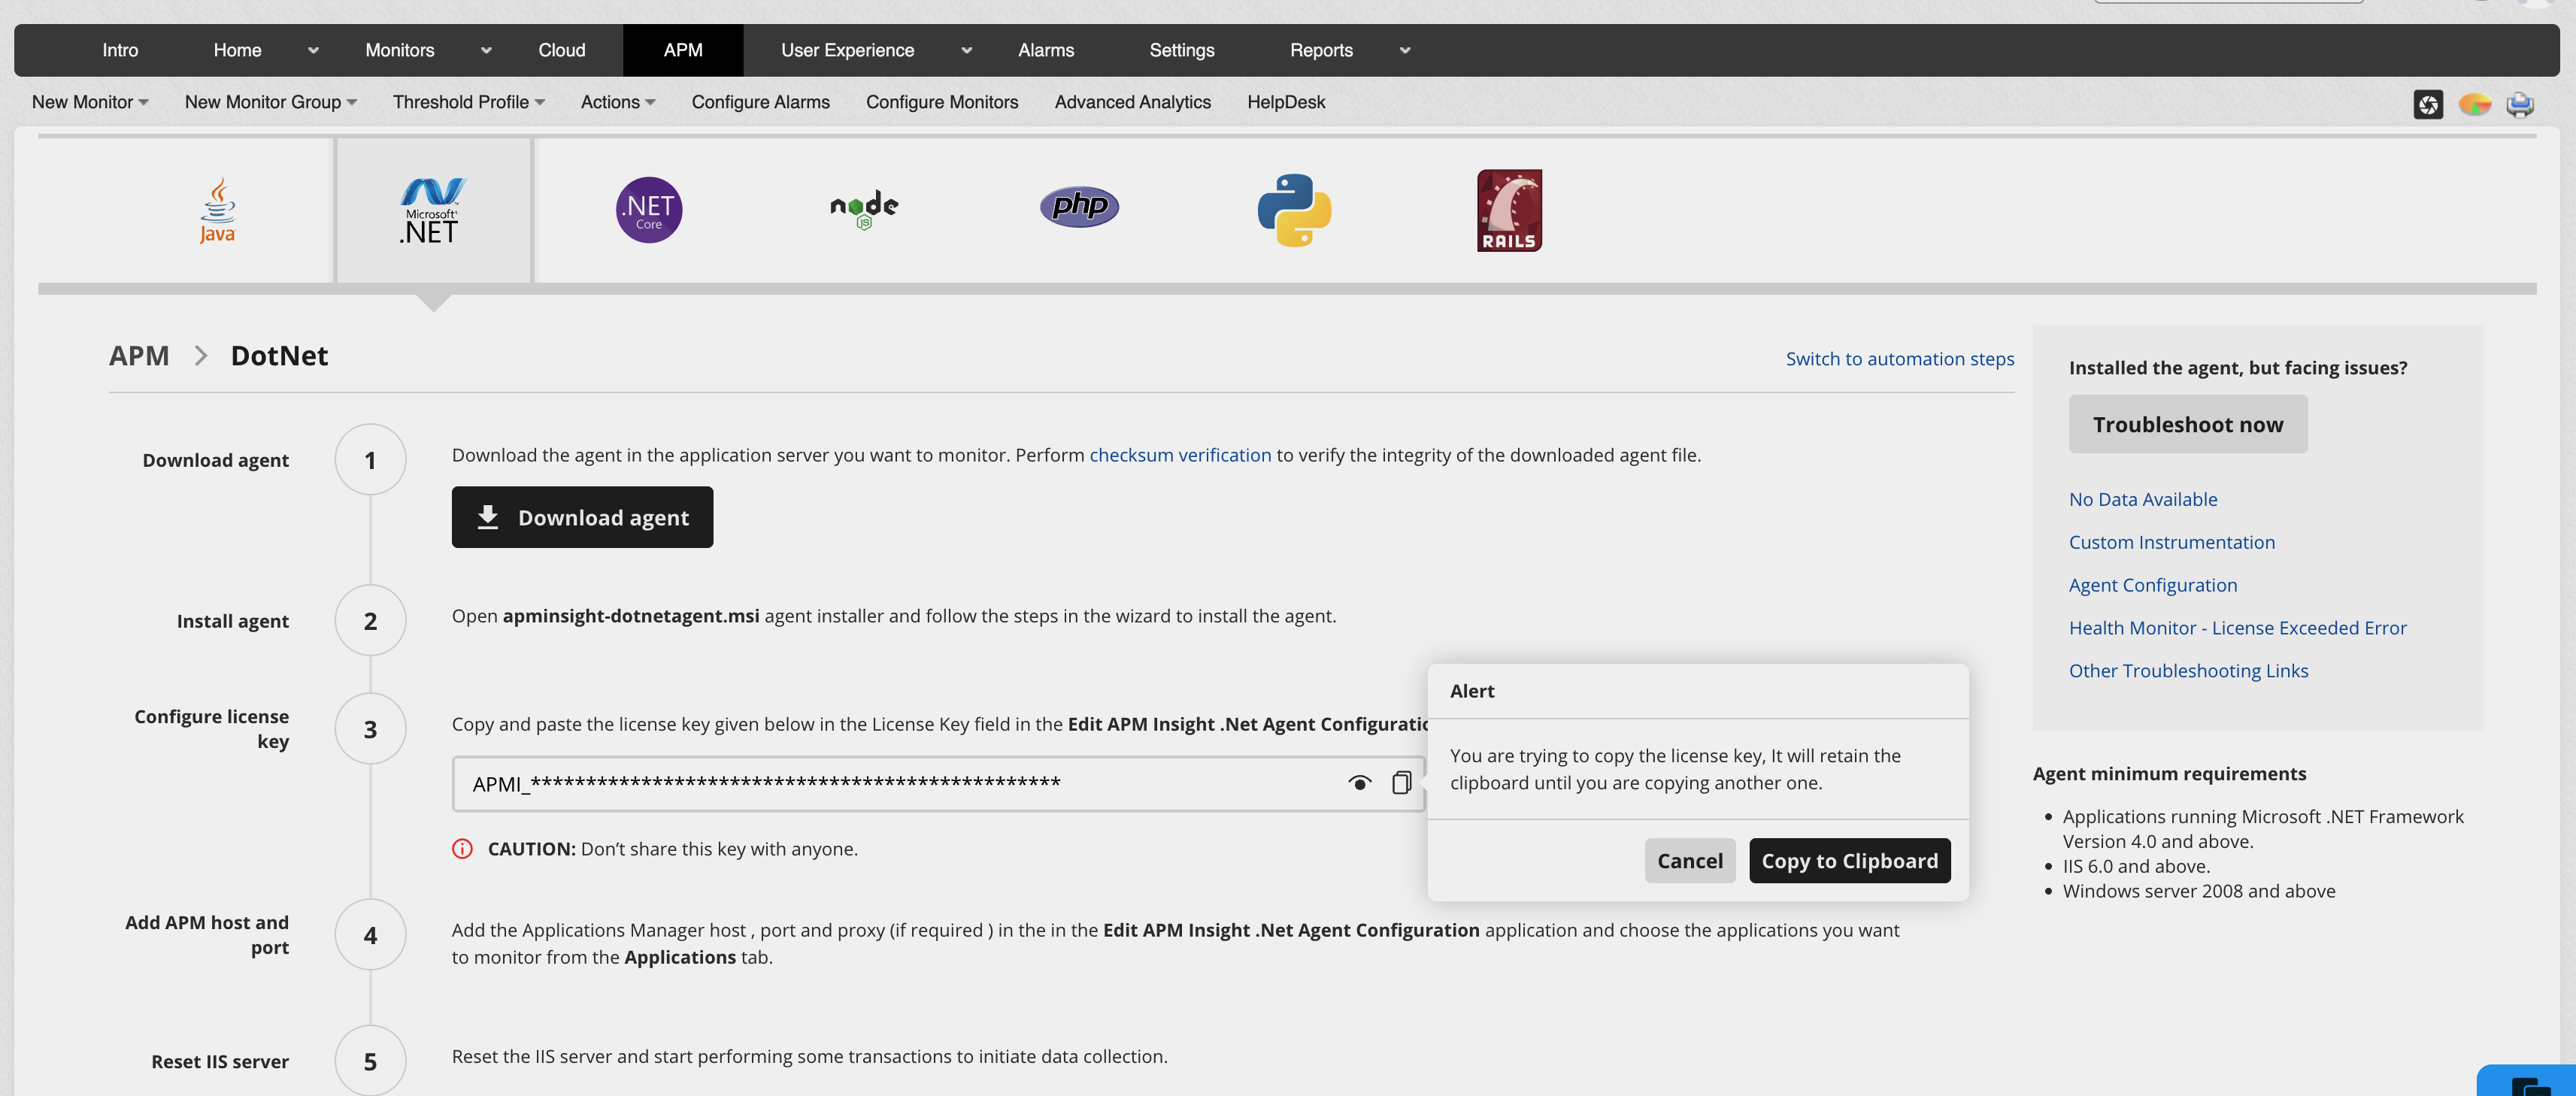Screen dimensions: 2576x1096
Task: Open the Alarms tab
Action: point(1045,50)
